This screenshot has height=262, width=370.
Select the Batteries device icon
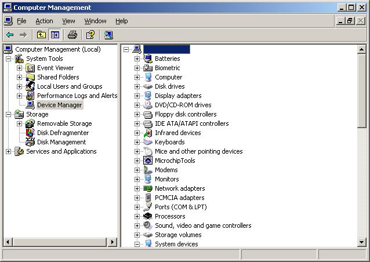pyautogui.click(x=148, y=59)
